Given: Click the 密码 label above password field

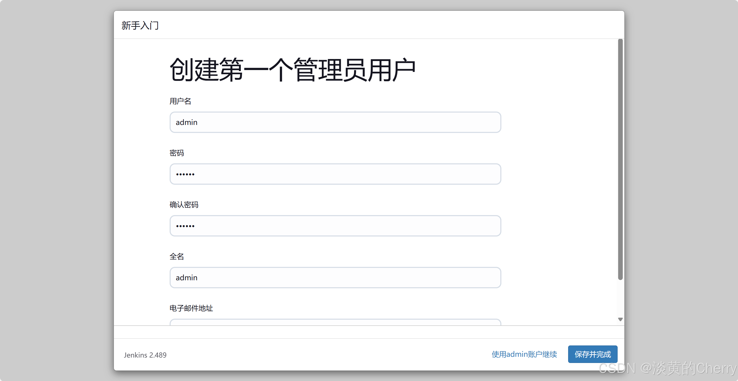Looking at the screenshot, I should (177, 153).
